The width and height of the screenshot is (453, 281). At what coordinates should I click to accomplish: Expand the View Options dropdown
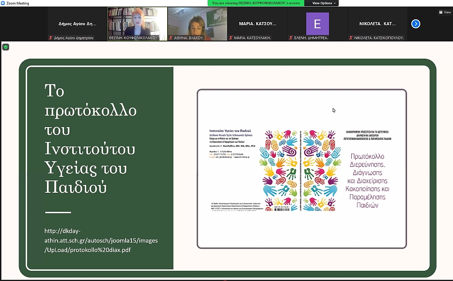click(324, 3)
